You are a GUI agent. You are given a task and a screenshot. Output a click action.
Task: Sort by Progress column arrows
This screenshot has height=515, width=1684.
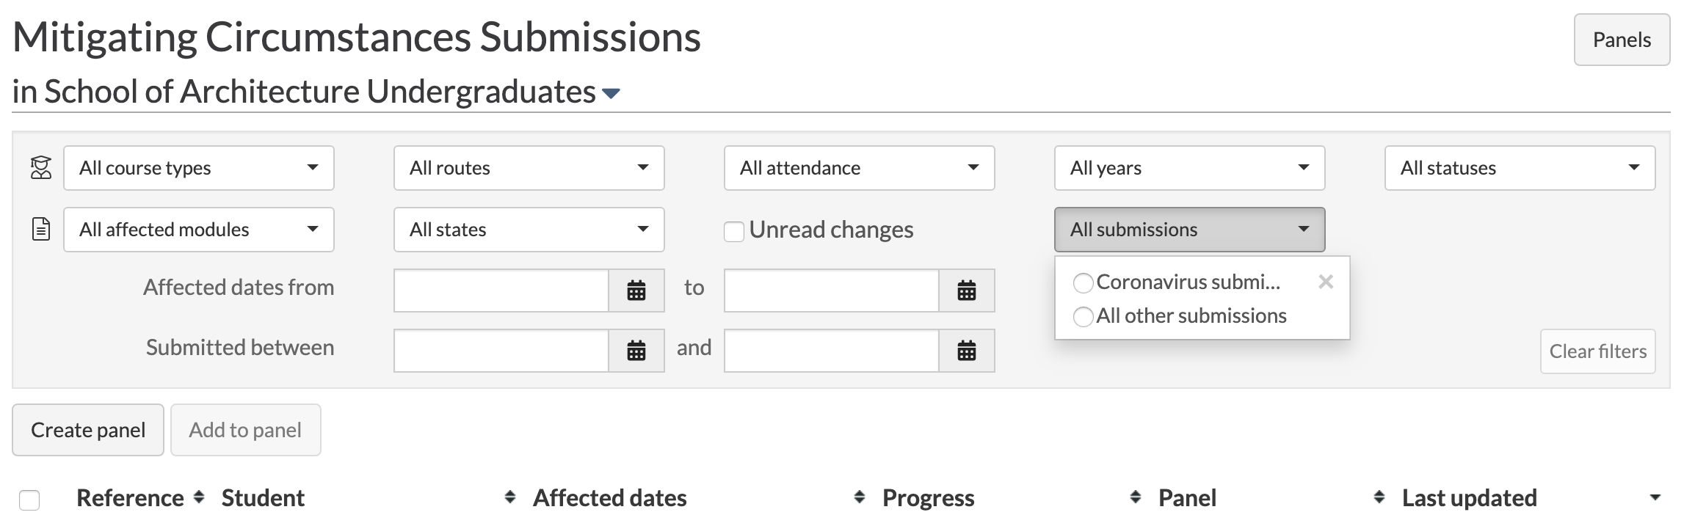(x=1135, y=497)
